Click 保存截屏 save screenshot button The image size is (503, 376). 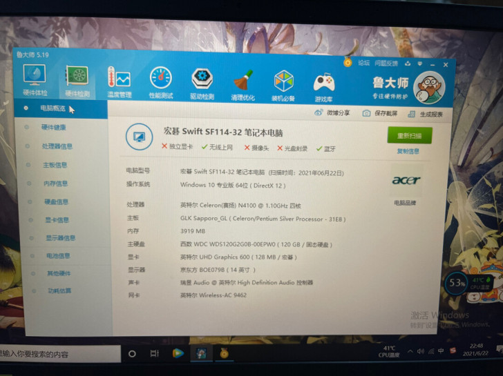[x=380, y=113]
